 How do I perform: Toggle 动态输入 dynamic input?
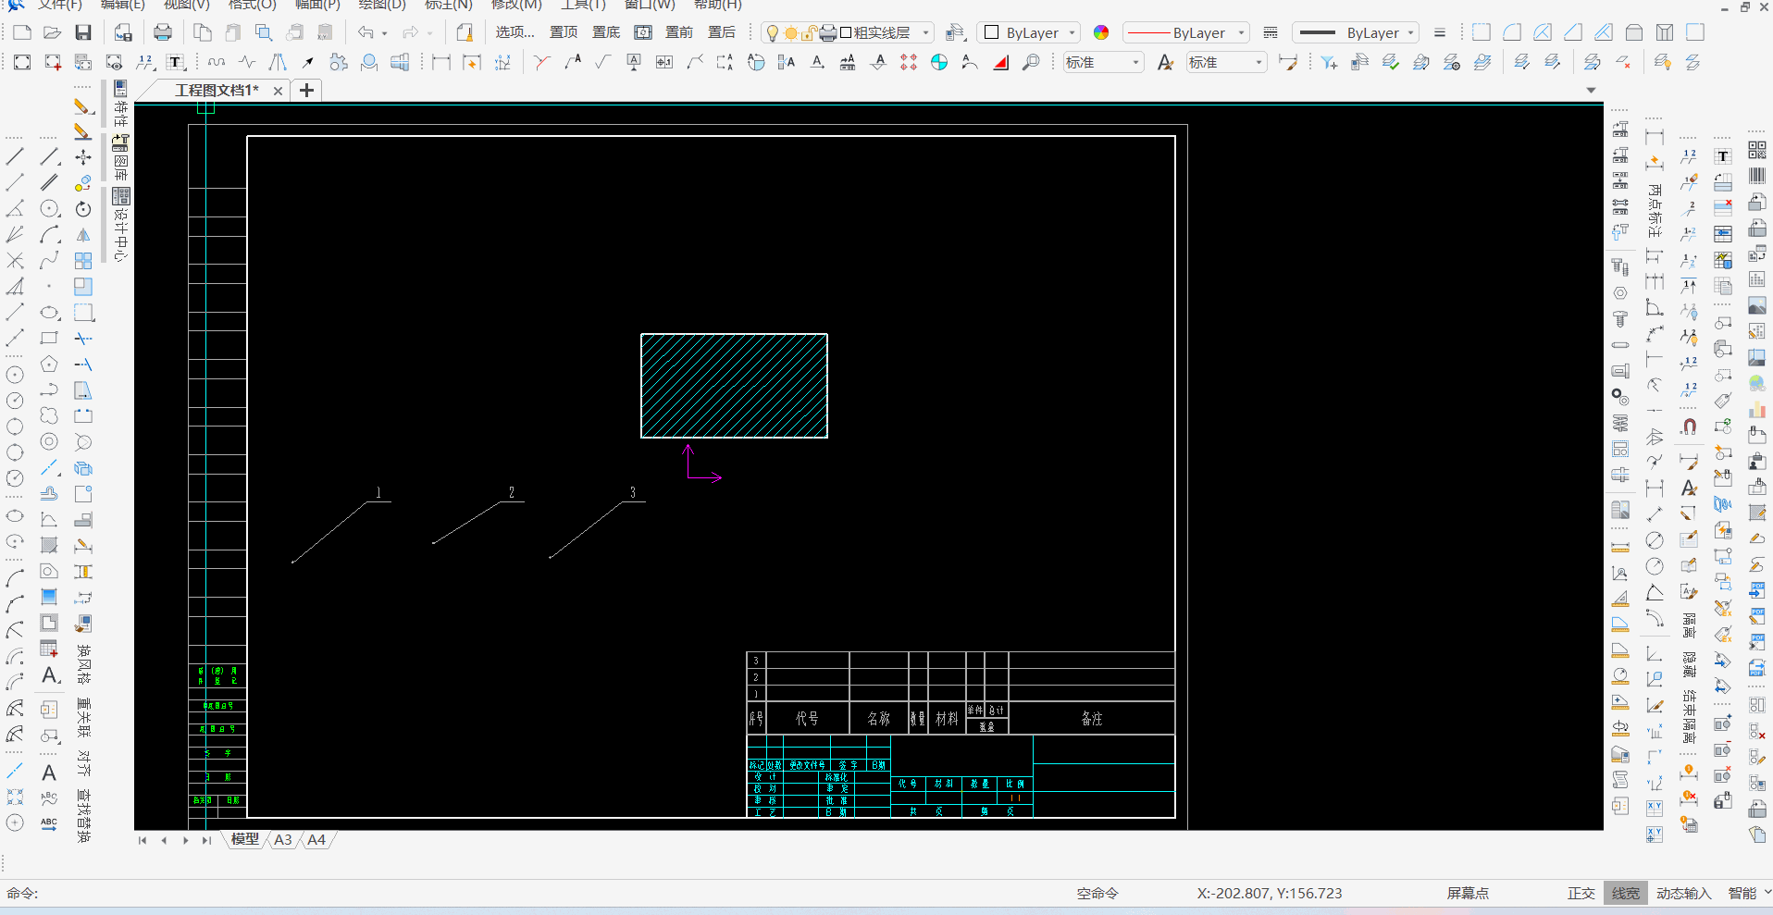pos(1683,893)
